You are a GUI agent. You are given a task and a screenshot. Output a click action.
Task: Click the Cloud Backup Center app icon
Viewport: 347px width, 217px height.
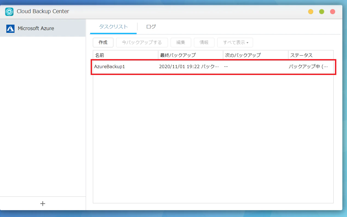point(9,11)
